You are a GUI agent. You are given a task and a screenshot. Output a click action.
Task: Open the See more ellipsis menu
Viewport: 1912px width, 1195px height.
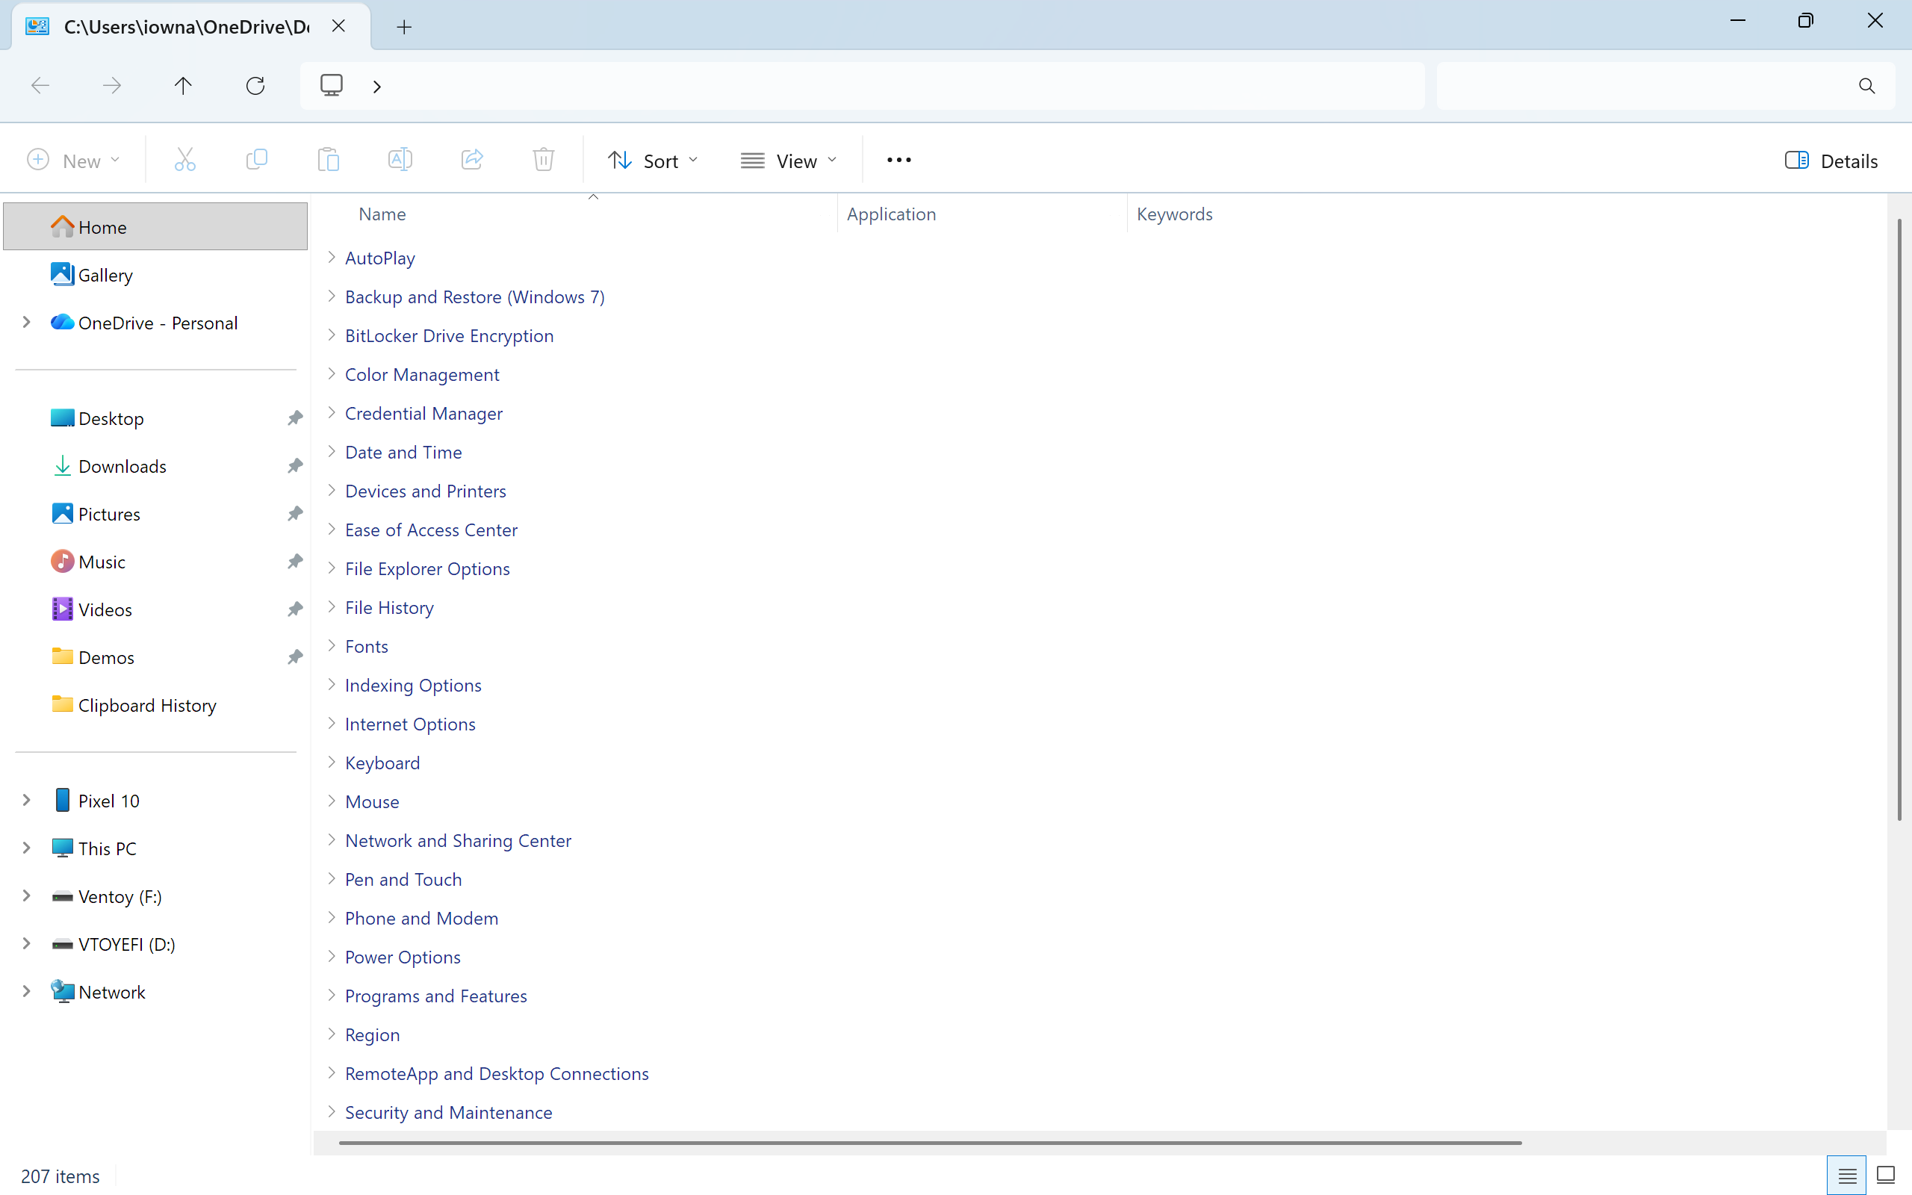point(899,161)
